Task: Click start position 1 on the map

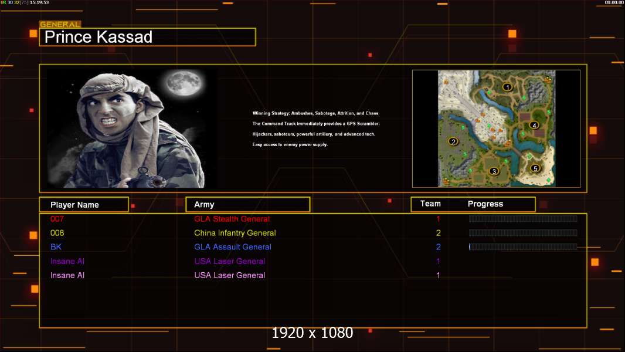Action: pyautogui.click(x=508, y=87)
